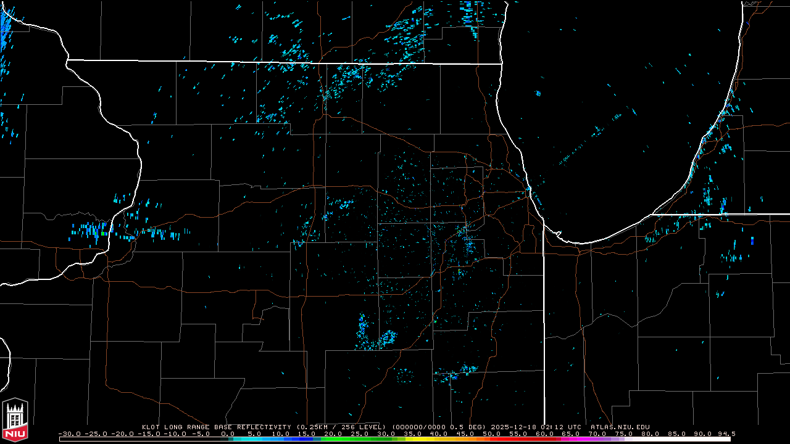
Task: Click the NIU castle logo
Action: point(15,420)
